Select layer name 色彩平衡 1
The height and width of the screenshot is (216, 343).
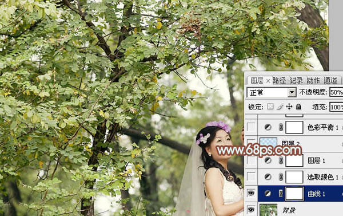tap(323, 127)
